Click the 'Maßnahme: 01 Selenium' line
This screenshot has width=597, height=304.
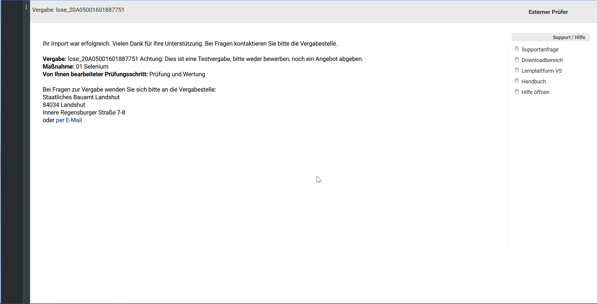click(x=75, y=67)
